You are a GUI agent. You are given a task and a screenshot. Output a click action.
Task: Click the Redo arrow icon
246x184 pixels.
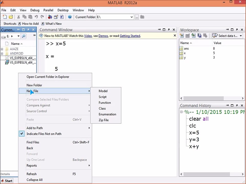coord(42,17)
